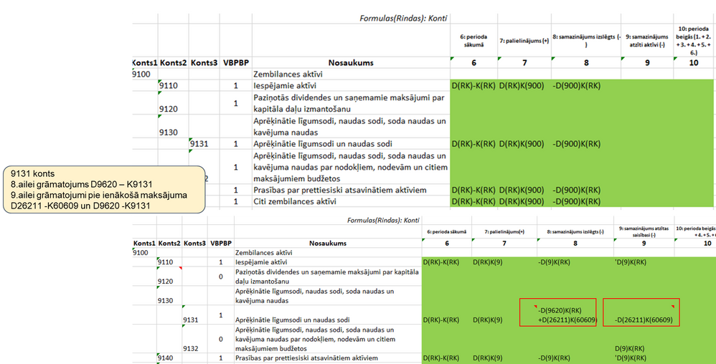Select Citi zembilances aktīvi row name cell
The width and height of the screenshot is (716, 364).
point(351,201)
